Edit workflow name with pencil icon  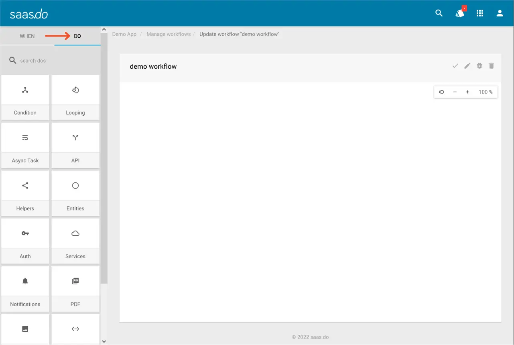pos(467,66)
